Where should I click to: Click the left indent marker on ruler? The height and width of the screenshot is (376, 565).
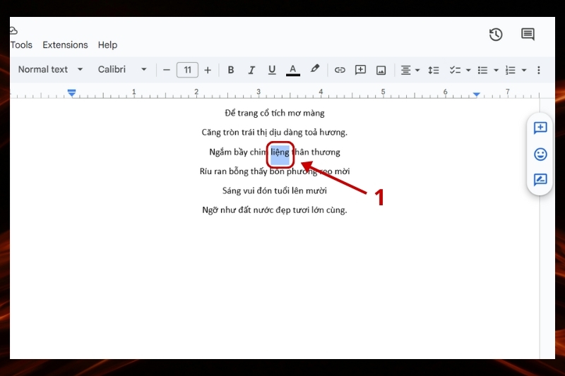[72, 93]
